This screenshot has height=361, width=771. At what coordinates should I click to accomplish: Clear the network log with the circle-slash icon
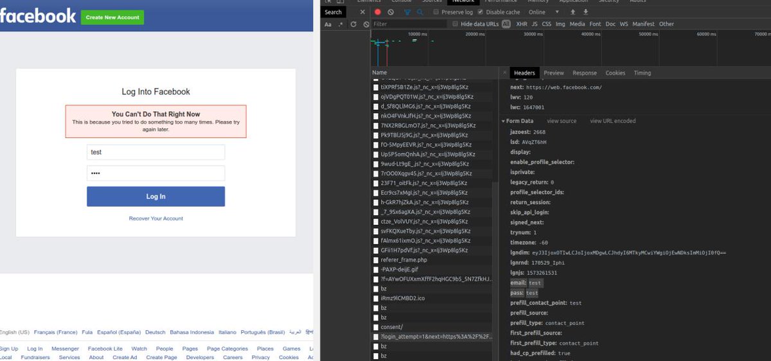coord(391,12)
